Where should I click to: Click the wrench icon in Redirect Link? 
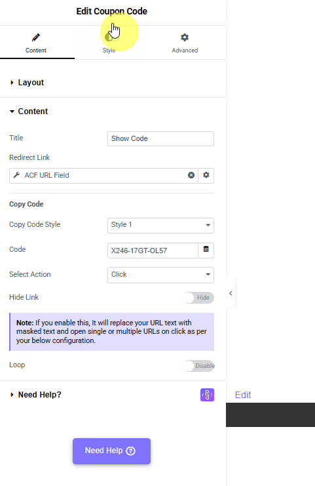point(17,175)
